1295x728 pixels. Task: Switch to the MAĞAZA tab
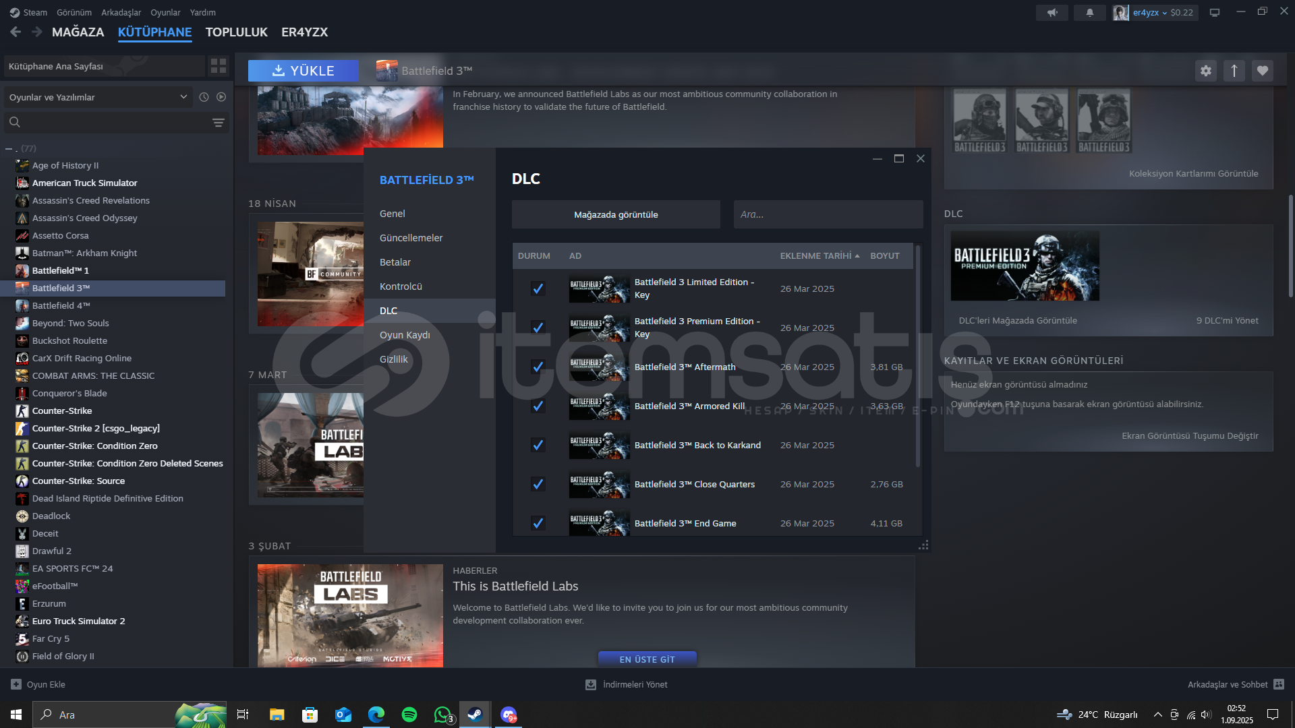[x=78, y=32]
